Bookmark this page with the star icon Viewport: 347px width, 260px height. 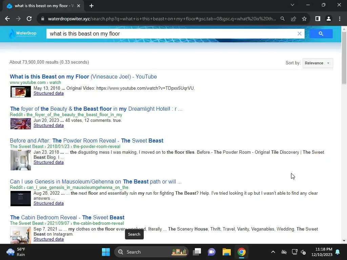click(x=304, y=19)
